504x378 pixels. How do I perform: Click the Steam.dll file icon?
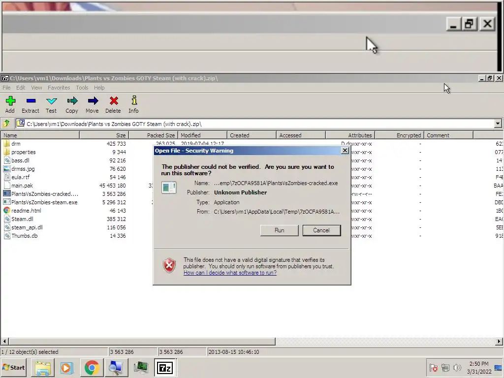tap(7, 219)
